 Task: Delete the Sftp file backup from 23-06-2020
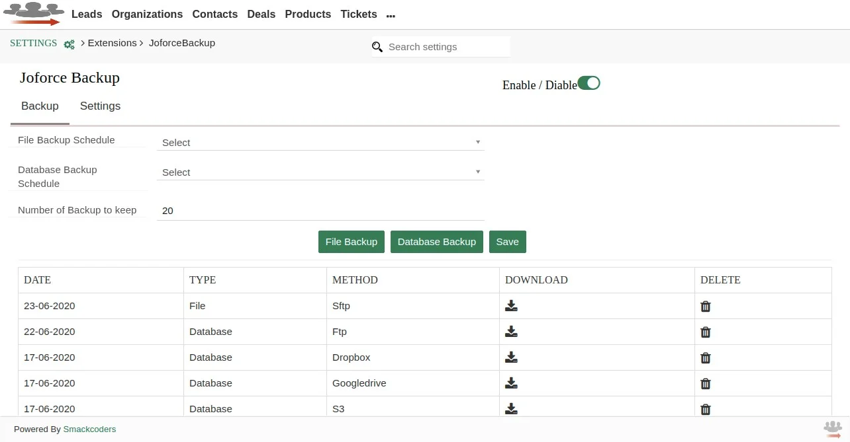705,306
